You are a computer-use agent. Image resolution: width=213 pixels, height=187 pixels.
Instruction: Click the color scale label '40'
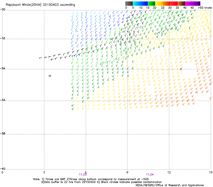click(185, 8)
